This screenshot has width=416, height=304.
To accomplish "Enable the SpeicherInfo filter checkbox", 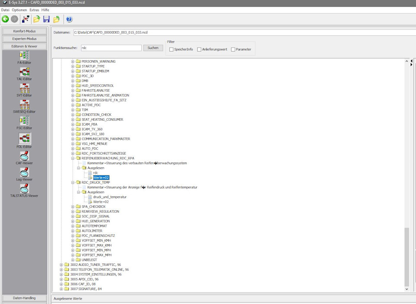I will (172, 49).
